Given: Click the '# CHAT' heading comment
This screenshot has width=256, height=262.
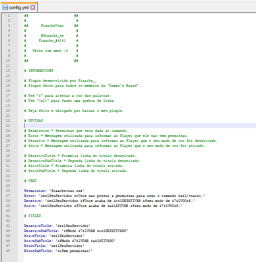Looking at the screenshot, I should coord(30,181).
